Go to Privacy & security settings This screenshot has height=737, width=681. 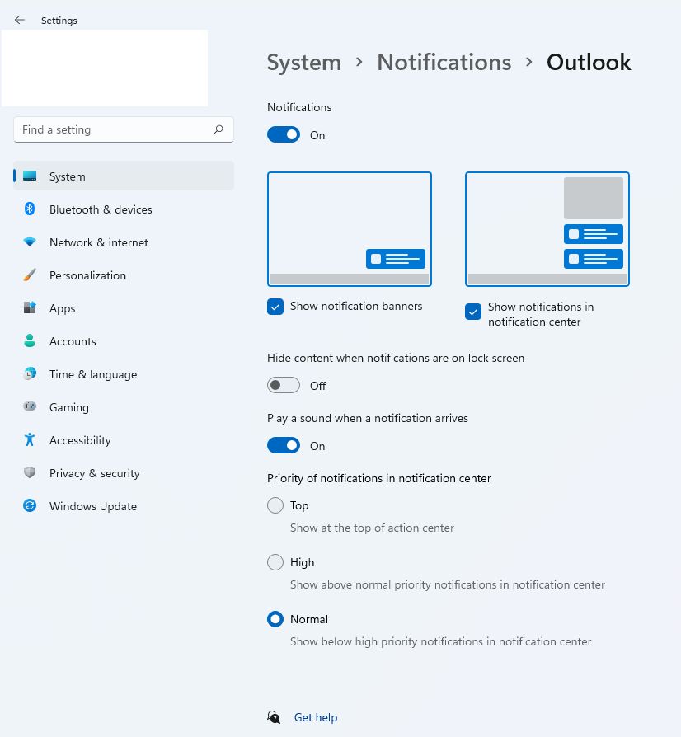(124, 473)
